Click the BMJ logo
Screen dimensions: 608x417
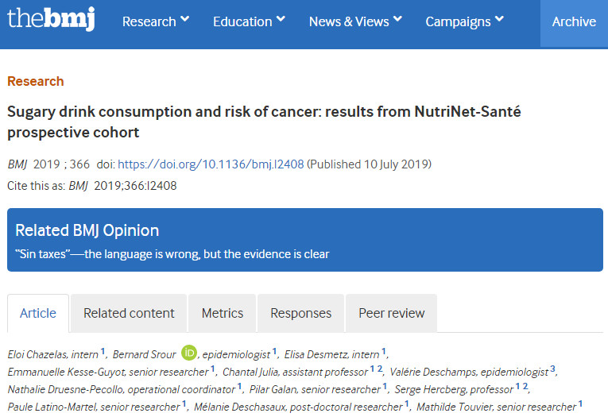point(51,18)
